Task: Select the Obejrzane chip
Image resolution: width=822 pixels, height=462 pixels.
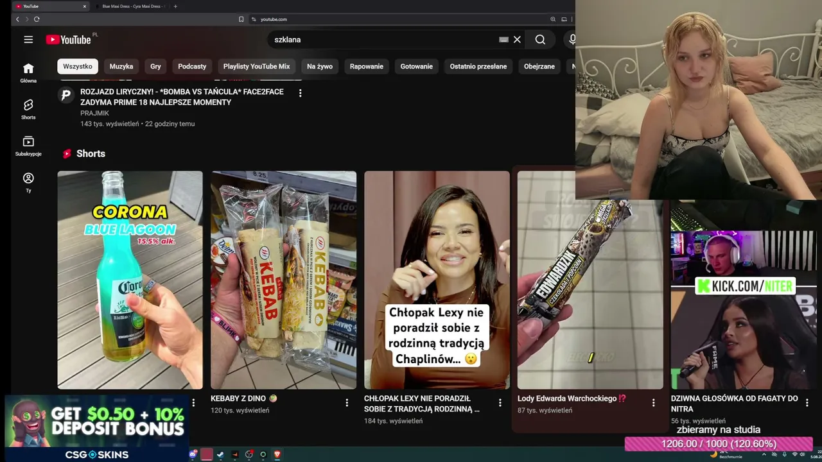Action: coord(539,66)
